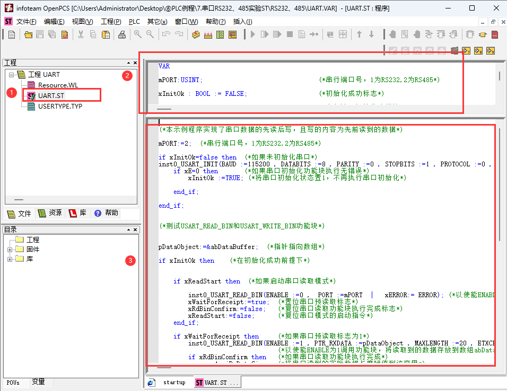
Task: Collapse the 工程 UART tree node
Action: (x=11, y=75)
